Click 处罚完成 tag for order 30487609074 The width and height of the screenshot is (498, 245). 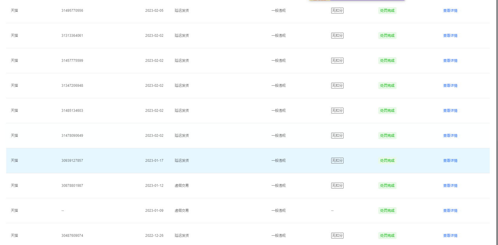click(387, 236)
